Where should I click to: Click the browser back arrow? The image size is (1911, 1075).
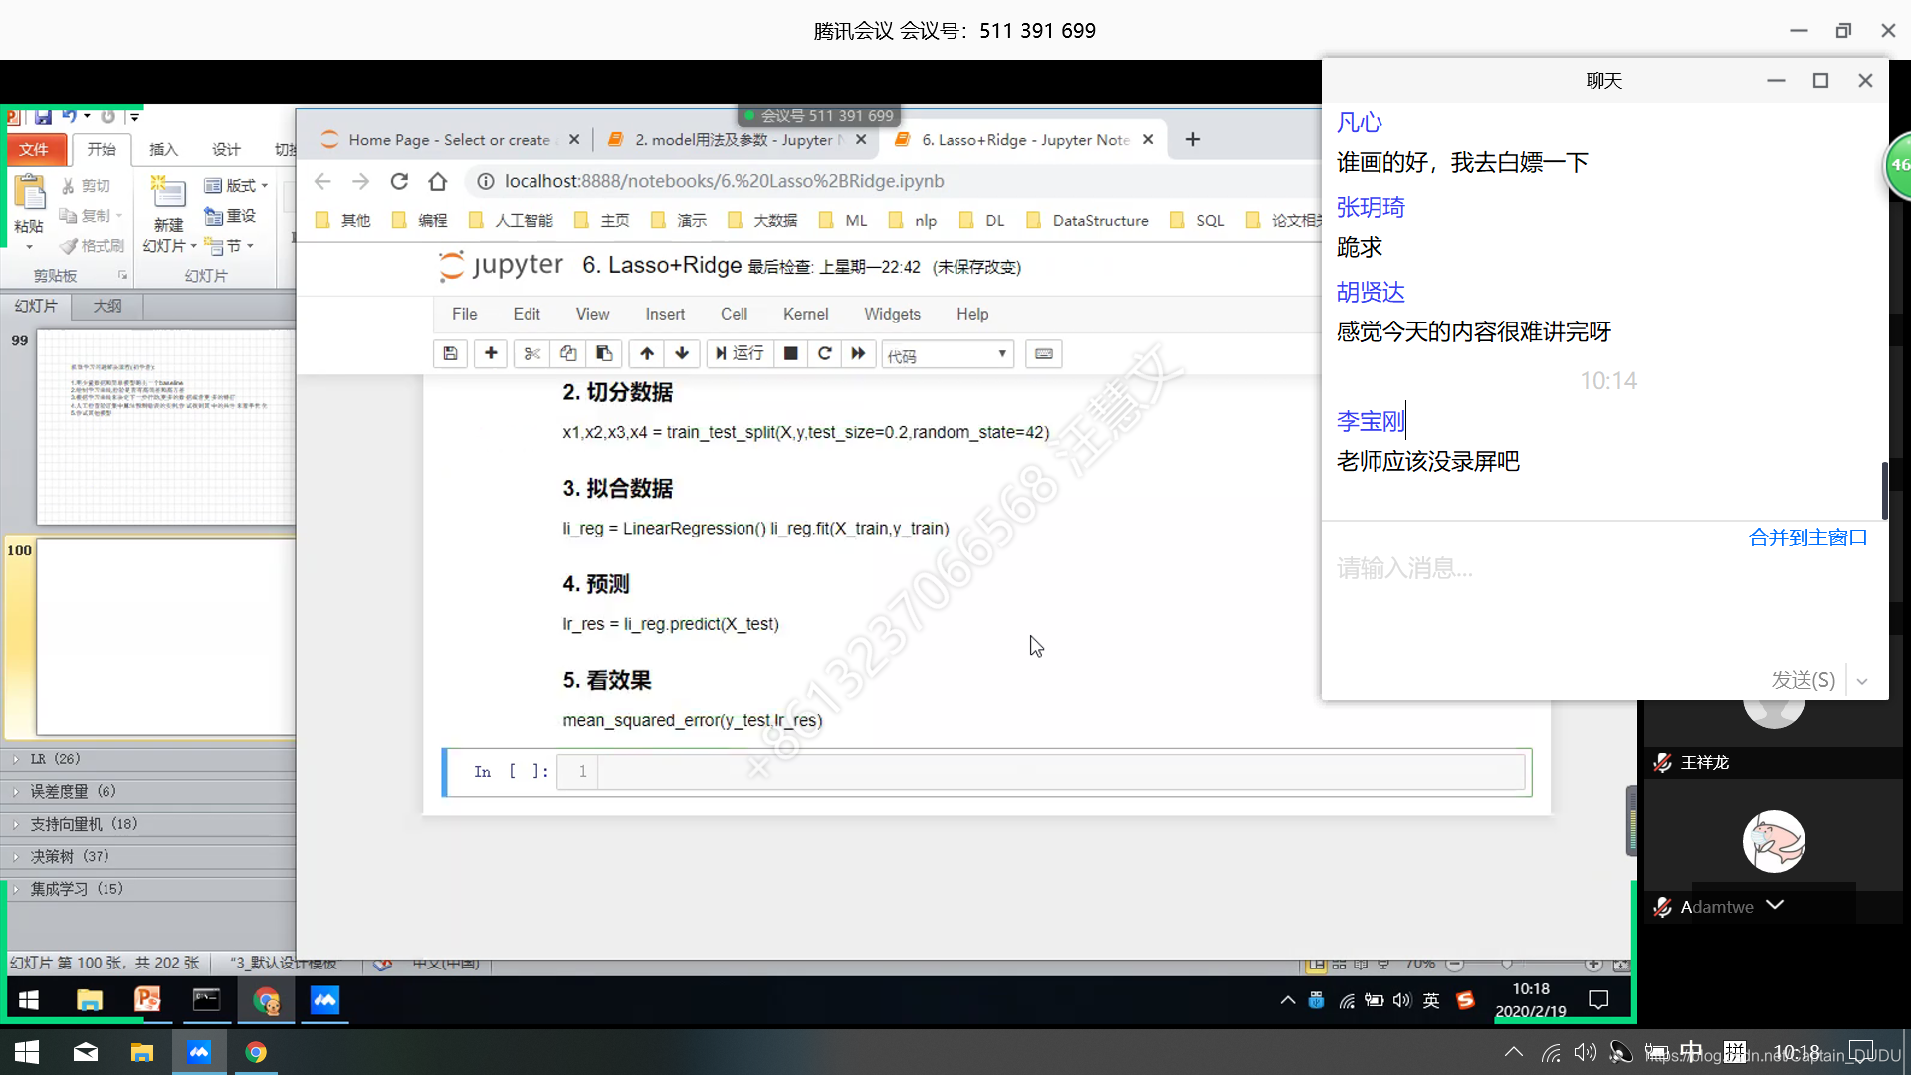click(x=322, y=181)
